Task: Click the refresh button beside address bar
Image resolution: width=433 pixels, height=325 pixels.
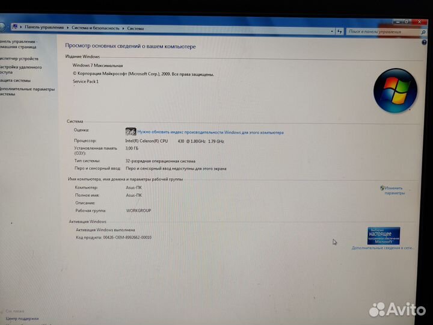Action: coord(339,31)
